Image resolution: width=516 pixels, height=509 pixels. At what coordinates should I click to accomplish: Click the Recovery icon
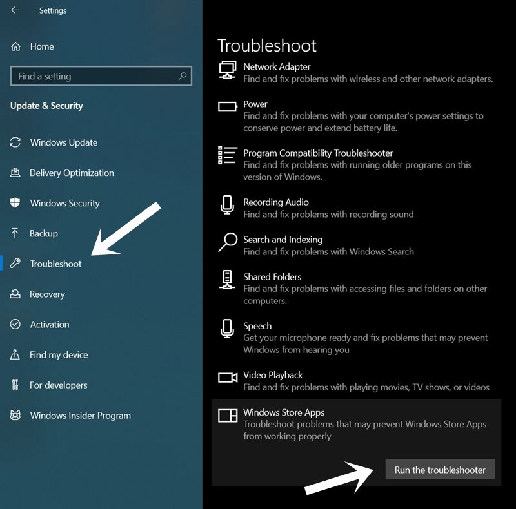click(x=15, y=294)
